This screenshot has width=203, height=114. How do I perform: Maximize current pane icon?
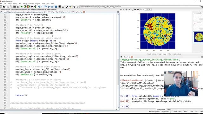[x=60, y=7]
